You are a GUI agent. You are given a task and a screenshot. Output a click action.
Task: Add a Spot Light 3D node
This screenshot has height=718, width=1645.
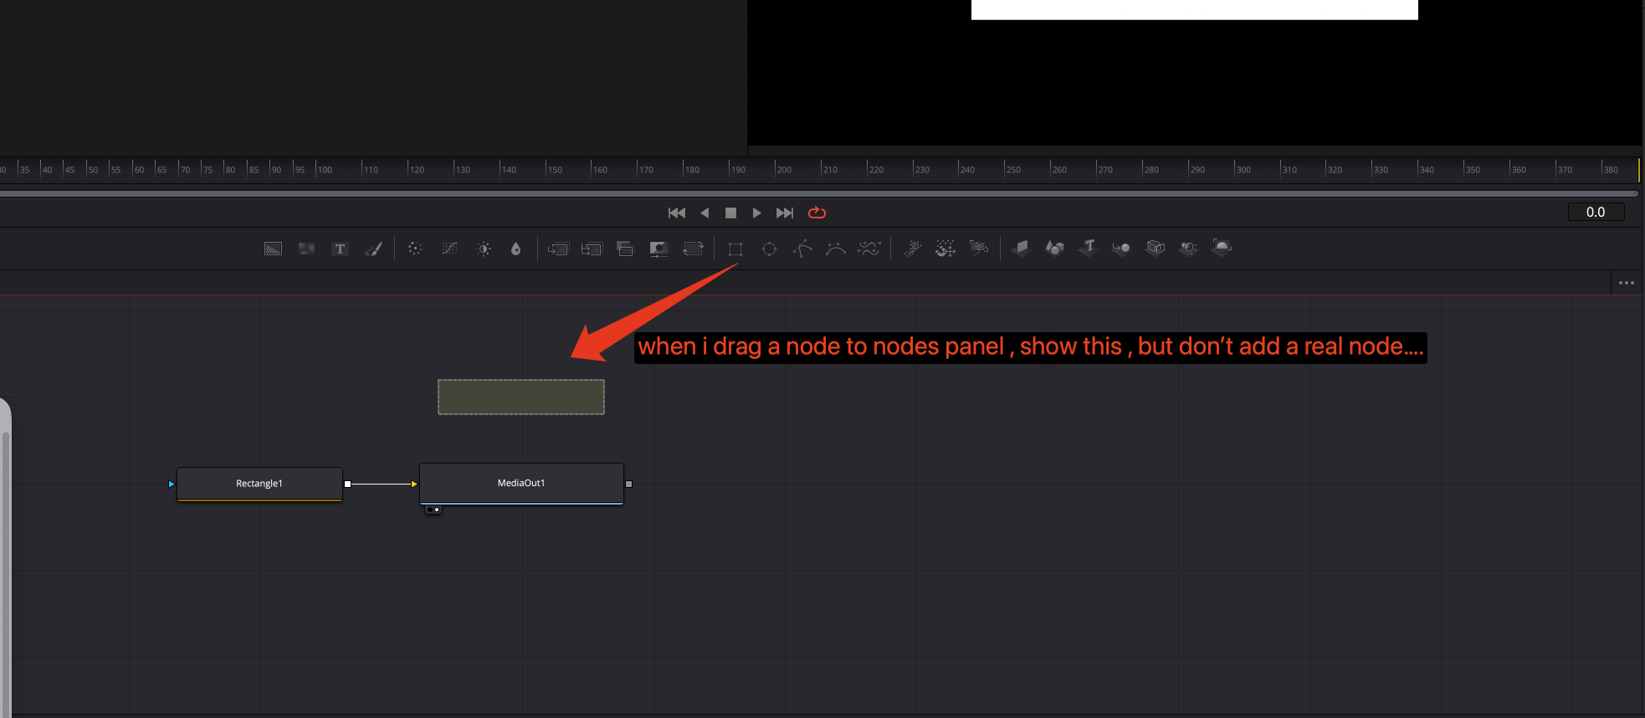[1188, 248]
